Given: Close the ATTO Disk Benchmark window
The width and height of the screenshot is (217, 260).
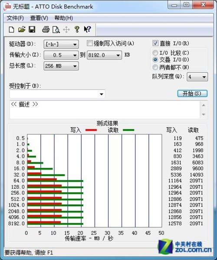Looking at the screenshot, I should coord(203,5).
